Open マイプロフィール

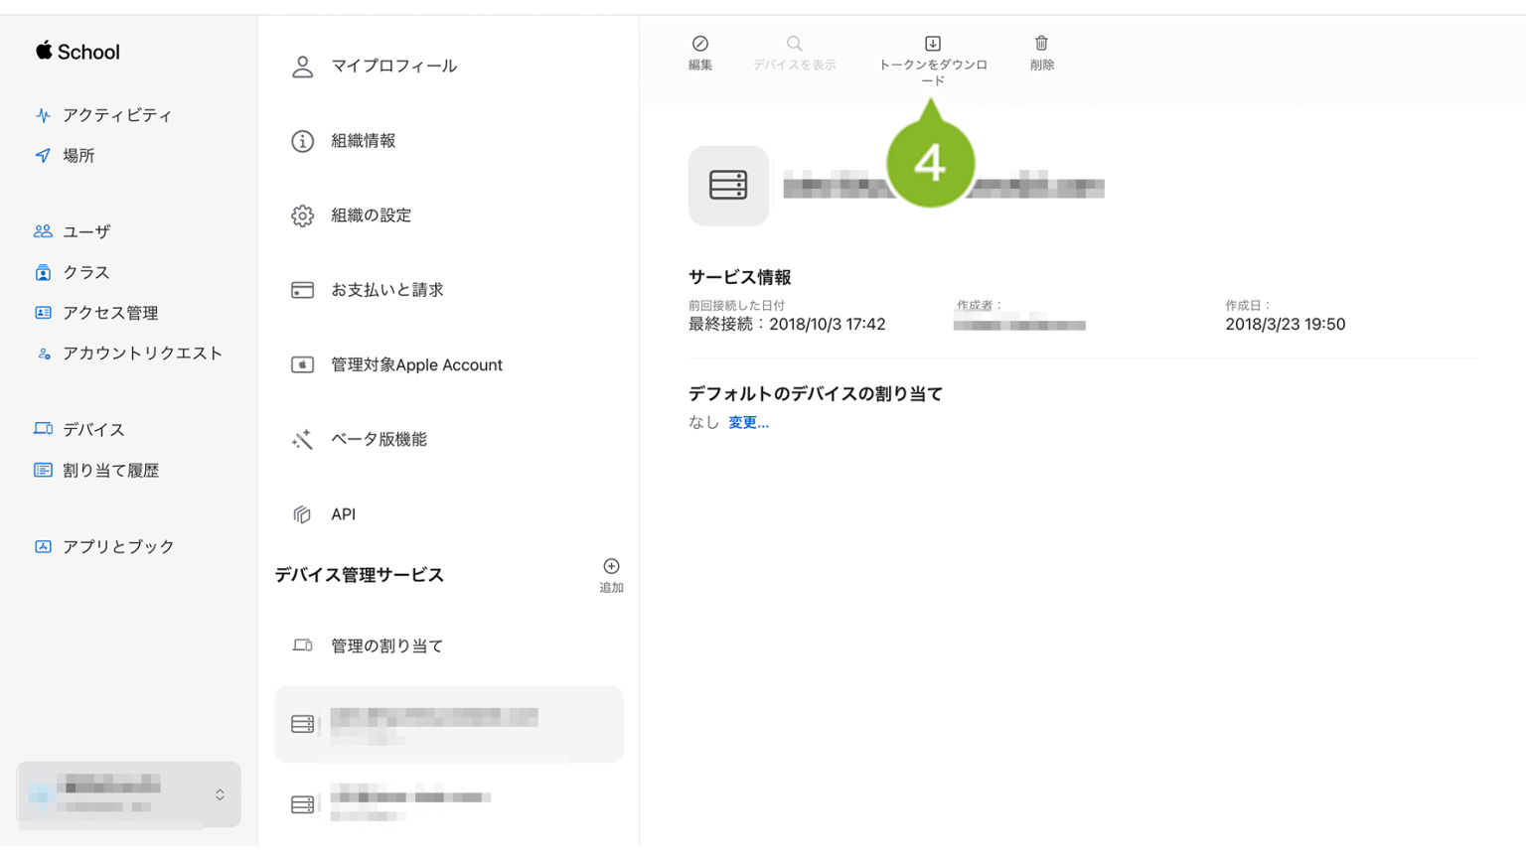(x=393, y=67)
